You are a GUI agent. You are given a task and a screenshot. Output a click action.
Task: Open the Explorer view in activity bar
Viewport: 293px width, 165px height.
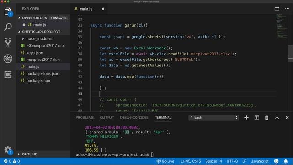[8, 11]
